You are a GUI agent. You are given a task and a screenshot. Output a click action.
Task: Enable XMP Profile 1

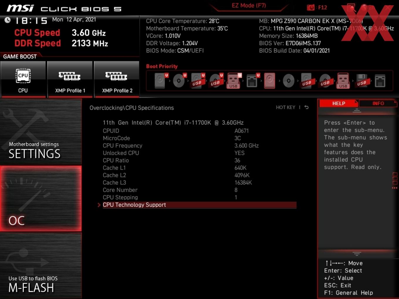tap(70, 79)
